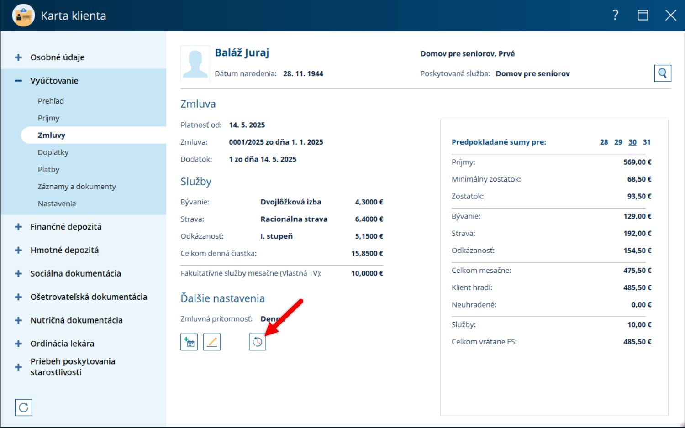Open Záznamy a dokumenty item
This screenshot has width=685, height=428.
point(77,187)
